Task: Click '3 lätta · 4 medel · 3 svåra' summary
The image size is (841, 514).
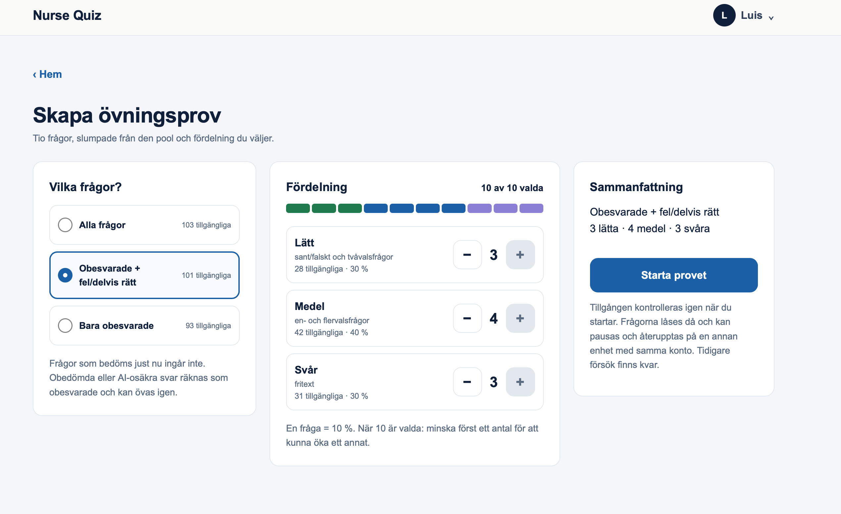Action: [x=650, y=228]
